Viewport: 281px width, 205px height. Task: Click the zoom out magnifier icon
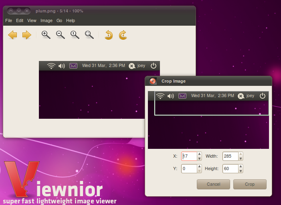(x=61, y=35)
